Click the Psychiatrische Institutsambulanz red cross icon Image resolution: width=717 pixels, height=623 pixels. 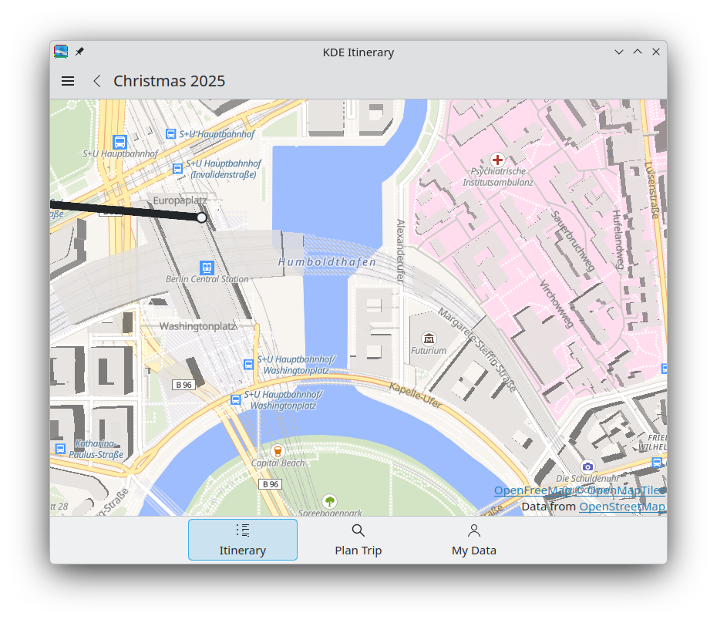click(x=497, y=160)
